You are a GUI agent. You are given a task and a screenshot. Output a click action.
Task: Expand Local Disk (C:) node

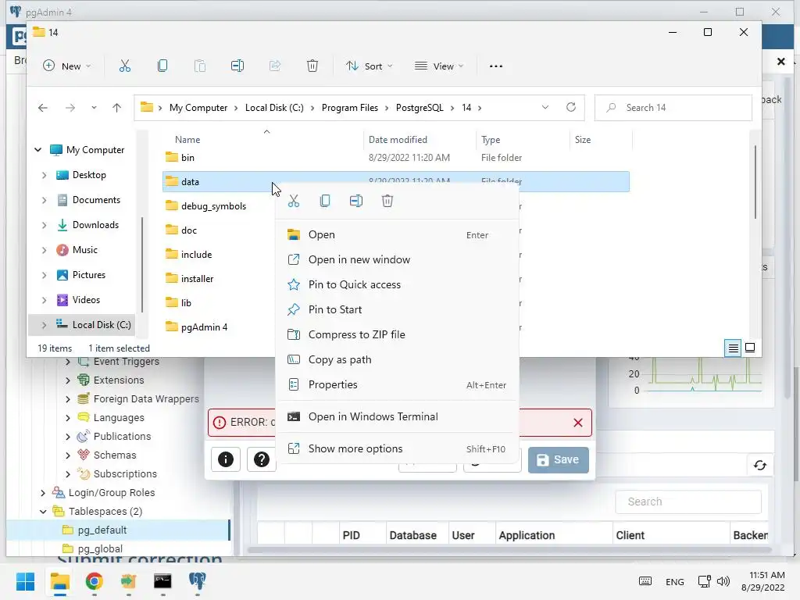point(44,325)
